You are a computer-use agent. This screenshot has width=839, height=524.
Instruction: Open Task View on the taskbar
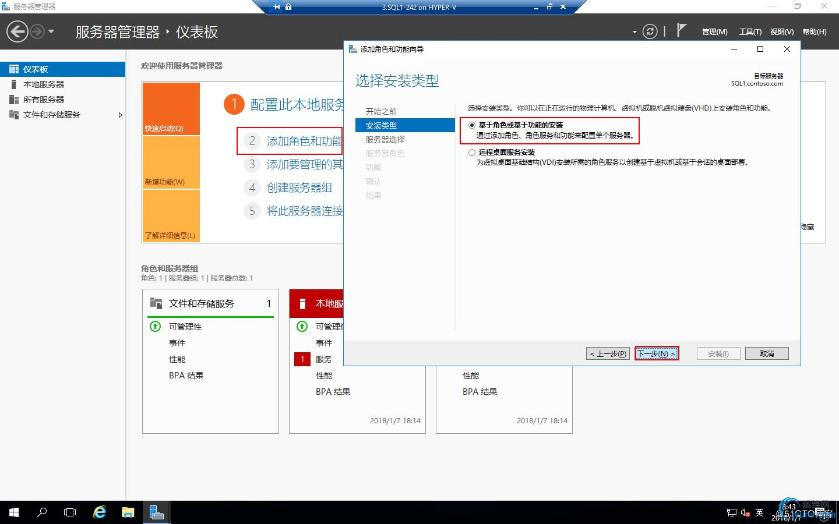[70, 512]
